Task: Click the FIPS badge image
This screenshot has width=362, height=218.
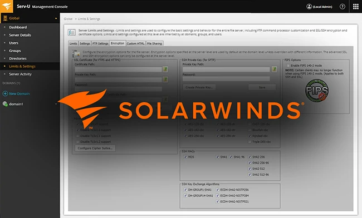Action: (x=317, y=91)
